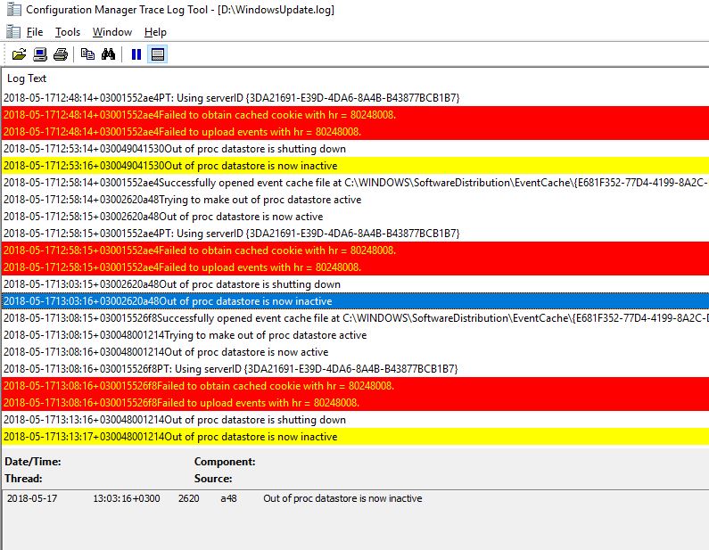Click the Source label in details pane
Screen dimensions: 709x550
[x=213, y=478]
